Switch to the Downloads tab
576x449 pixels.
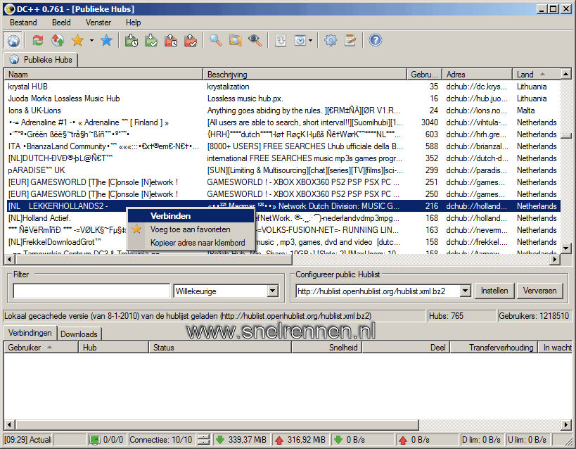tap(79, 334)
